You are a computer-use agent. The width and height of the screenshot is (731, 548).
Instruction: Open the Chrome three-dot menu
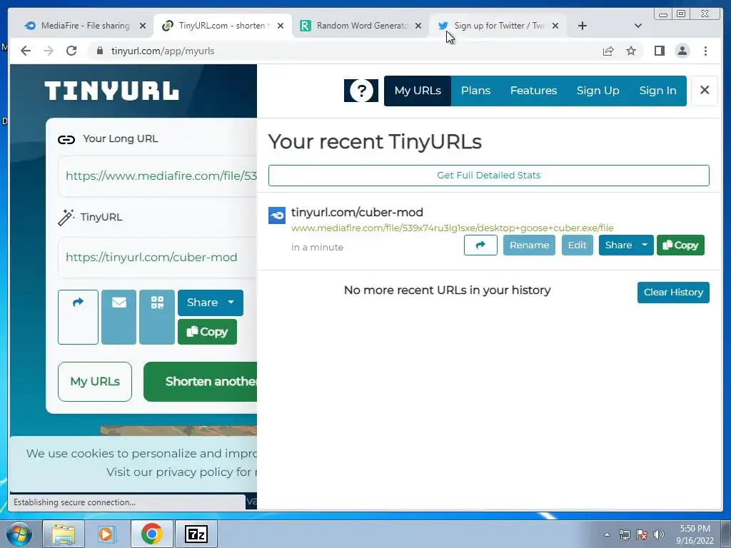[x=705, y=51]
